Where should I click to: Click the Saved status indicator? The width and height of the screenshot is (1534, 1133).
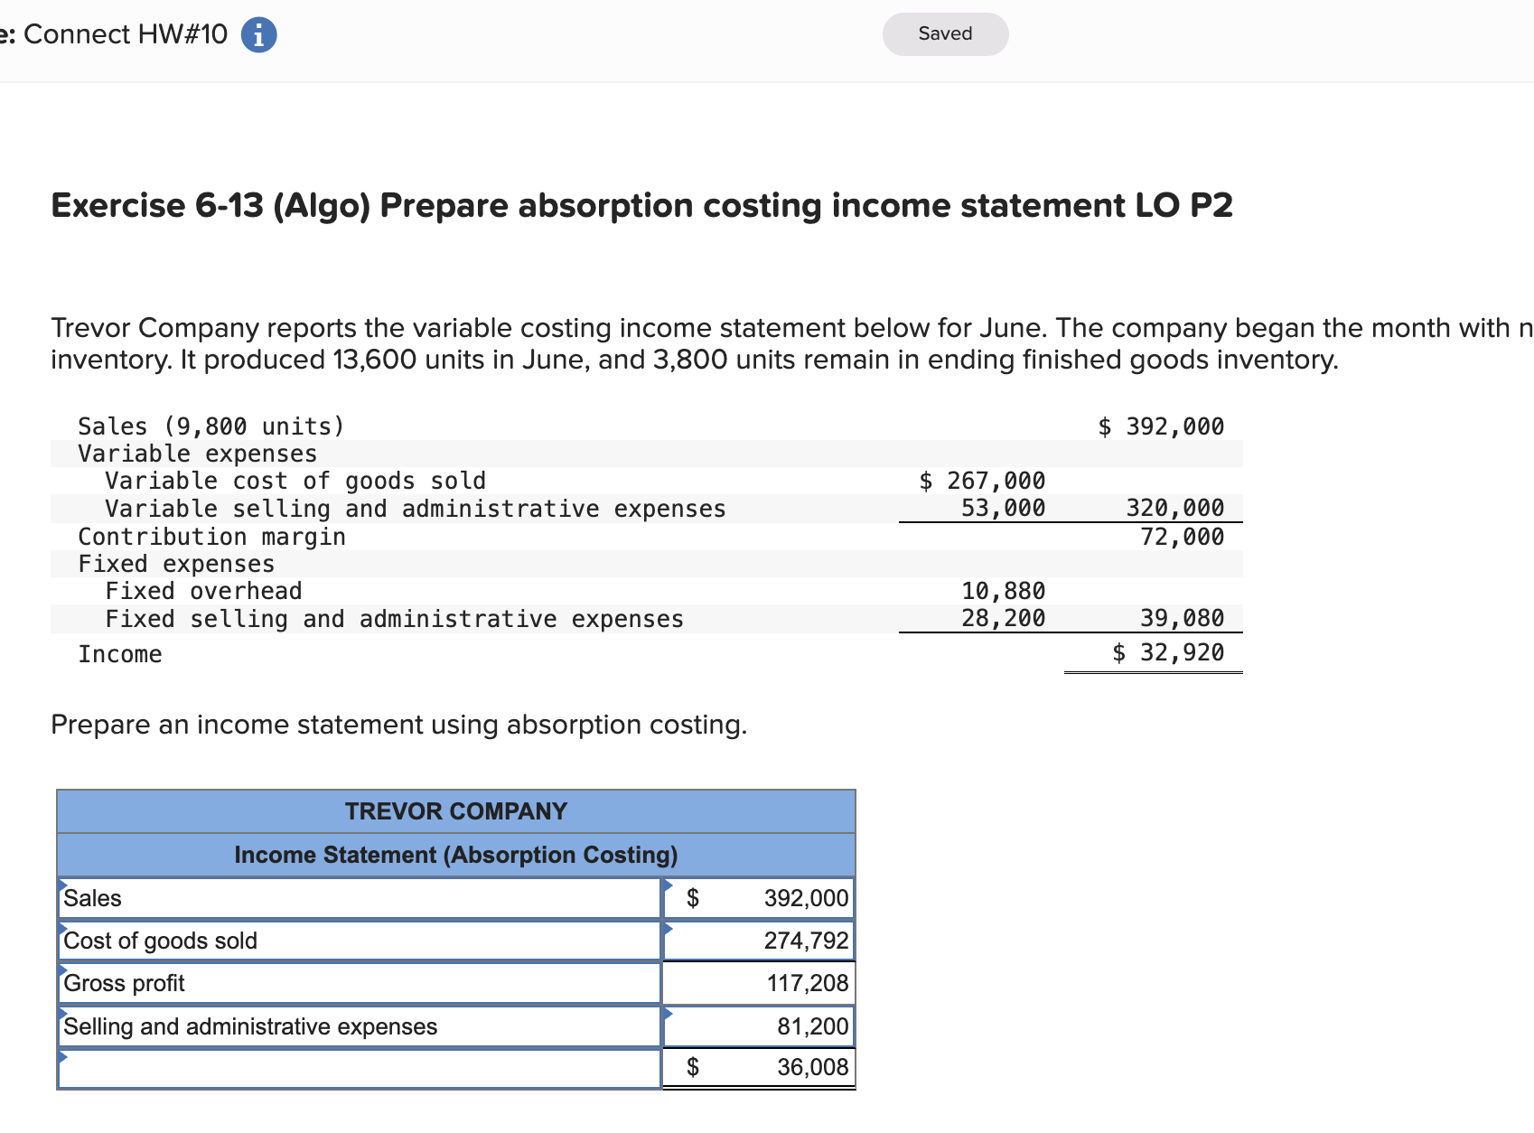pyautogui.click(x=944, y=33)
